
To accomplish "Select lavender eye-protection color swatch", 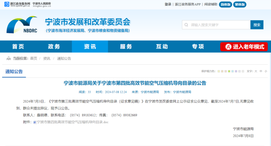I will tap(236, 71).
